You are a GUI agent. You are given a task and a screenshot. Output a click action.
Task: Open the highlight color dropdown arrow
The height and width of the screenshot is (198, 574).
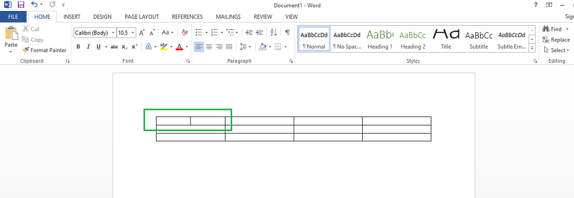click(171, 46)
